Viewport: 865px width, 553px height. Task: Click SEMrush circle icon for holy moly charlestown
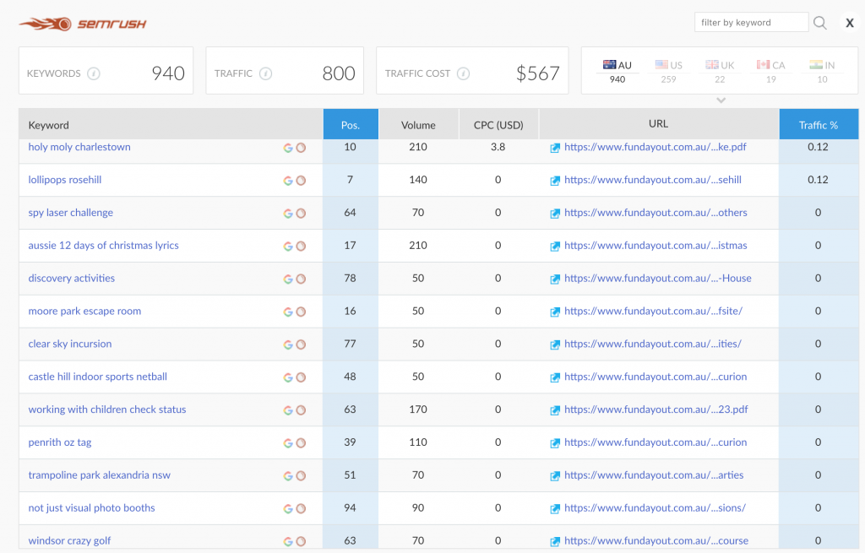301,148
